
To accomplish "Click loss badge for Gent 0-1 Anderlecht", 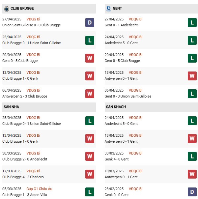I will [x=192, y=22].
